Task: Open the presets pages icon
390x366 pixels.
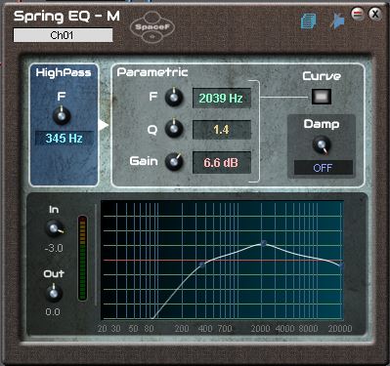Action: pos(308,21)
